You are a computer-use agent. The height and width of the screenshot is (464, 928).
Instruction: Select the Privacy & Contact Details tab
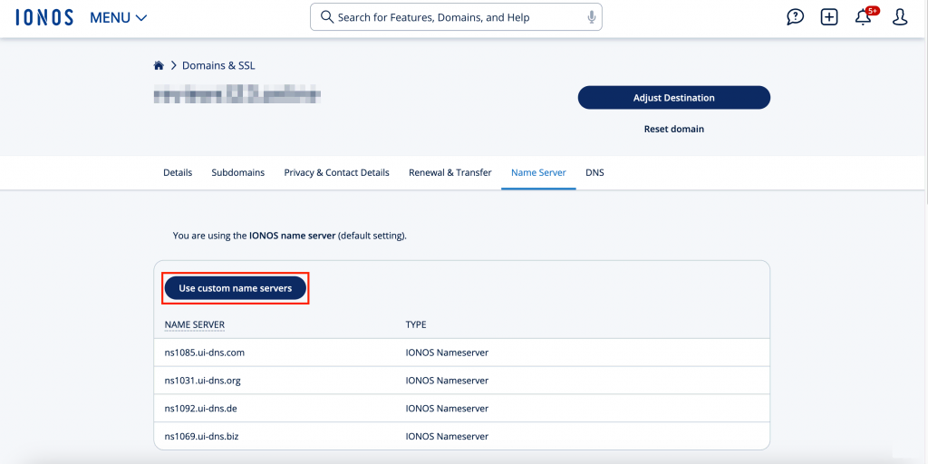click(336, 172)
